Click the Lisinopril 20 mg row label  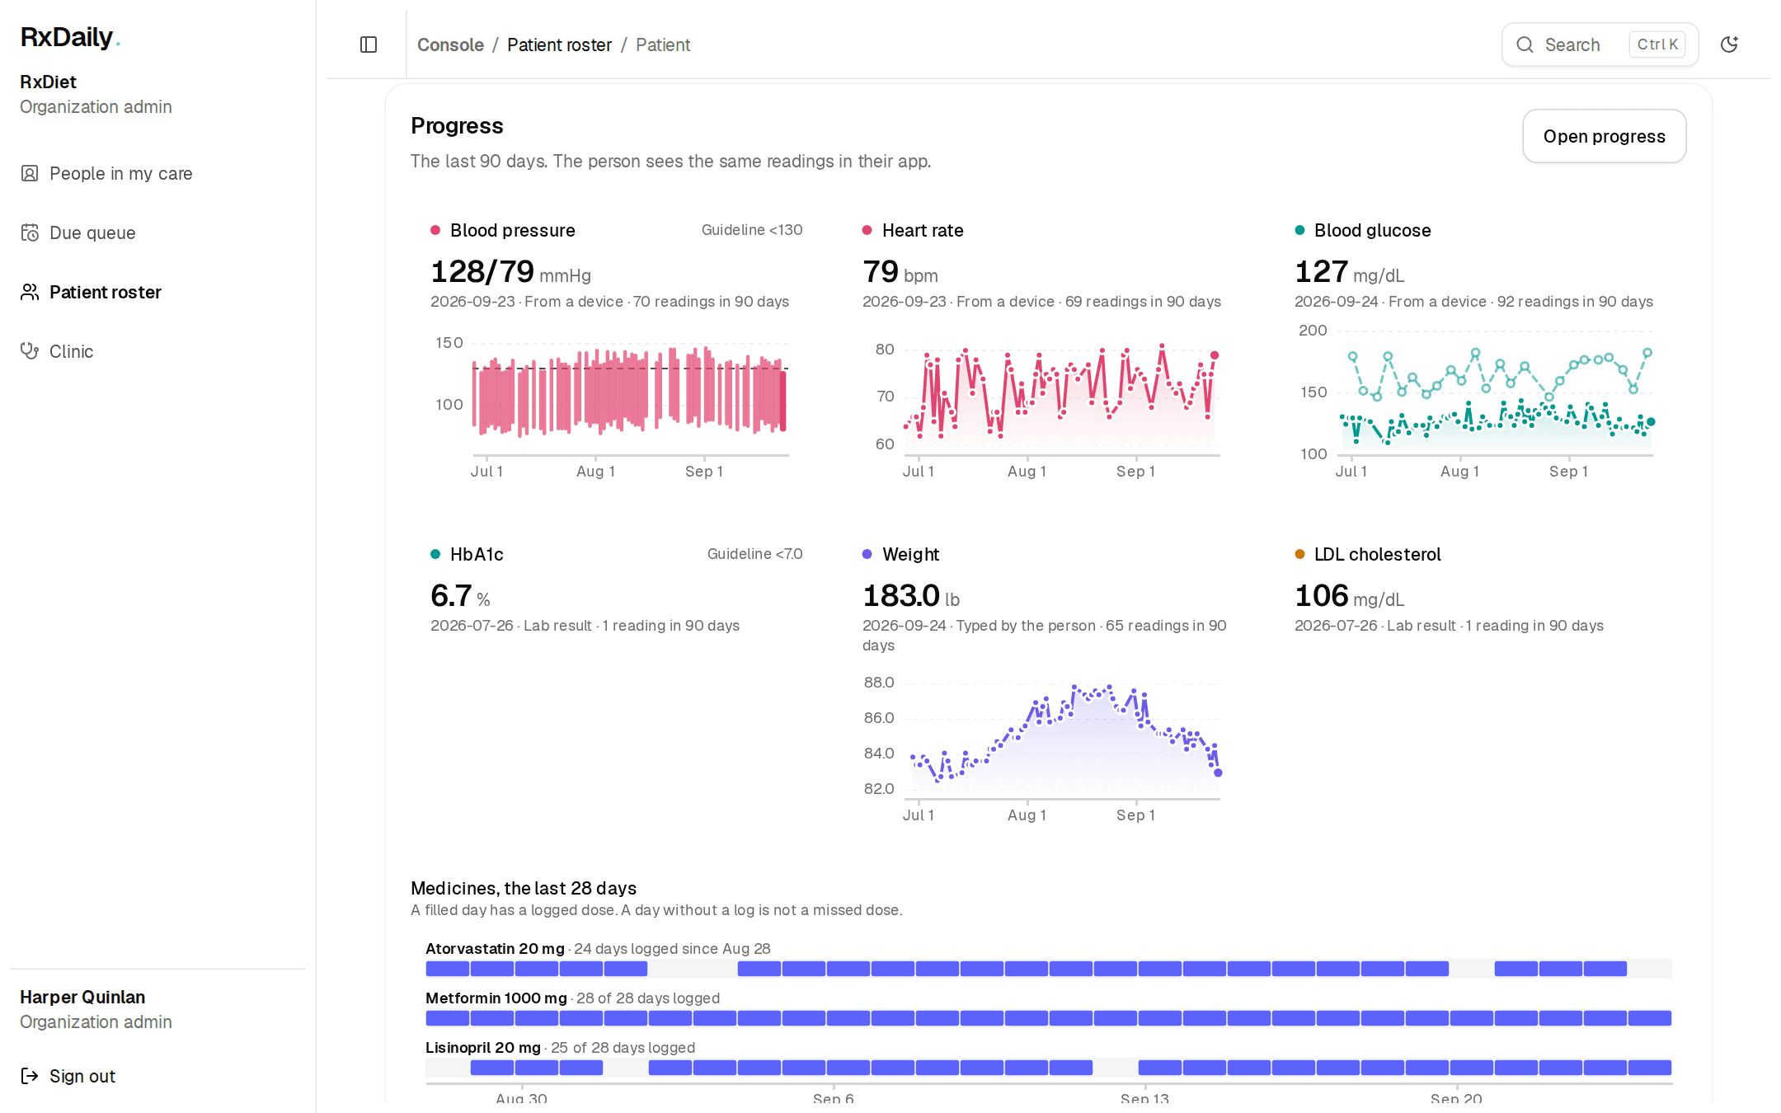coord(483,1048)
